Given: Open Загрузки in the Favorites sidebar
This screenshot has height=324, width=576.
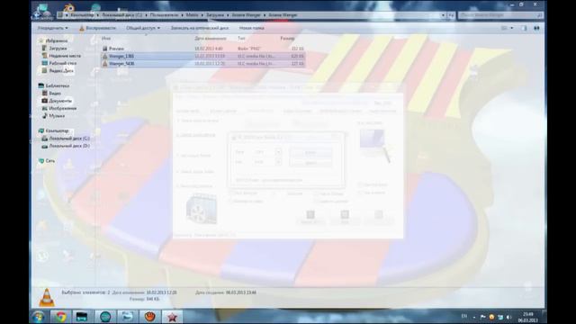Looking at the screenshot, I should 58,48.
